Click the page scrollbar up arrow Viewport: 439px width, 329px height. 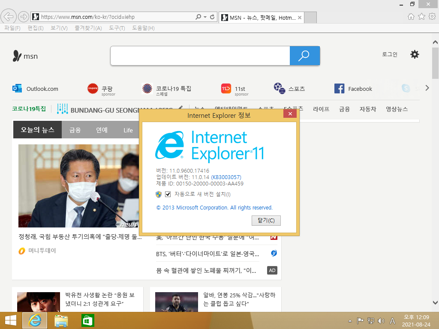click(x=435, y=42)
